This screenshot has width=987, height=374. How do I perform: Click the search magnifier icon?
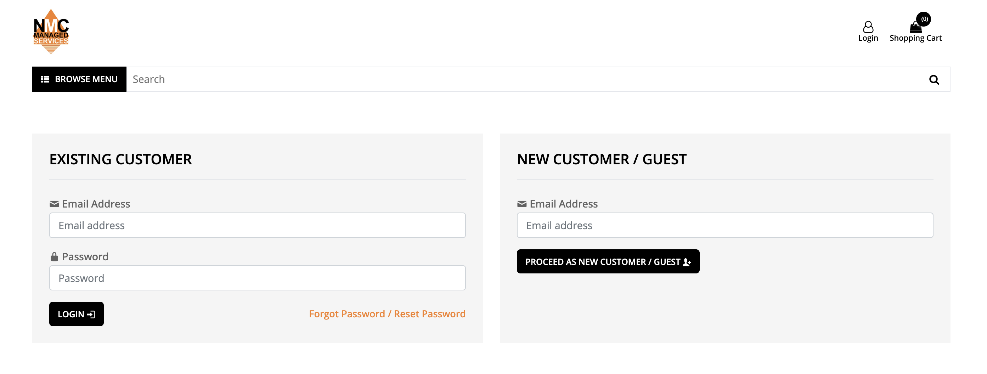[x=934, y=80]
